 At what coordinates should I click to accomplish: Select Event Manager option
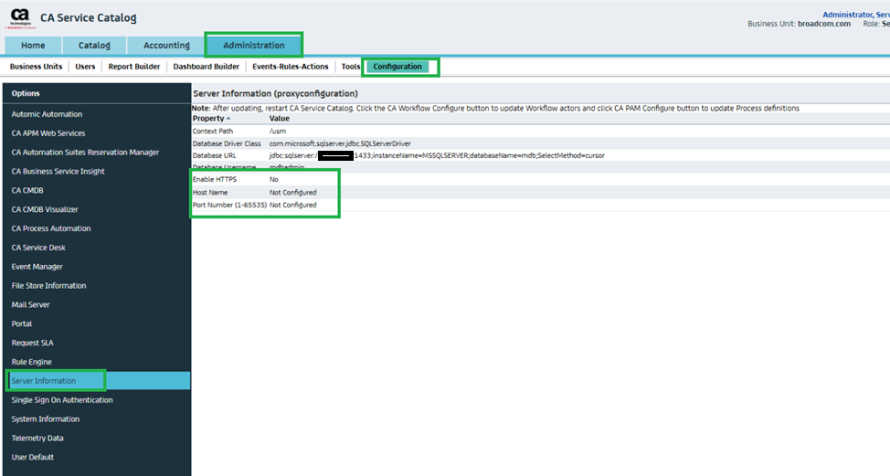coord(37,267)
